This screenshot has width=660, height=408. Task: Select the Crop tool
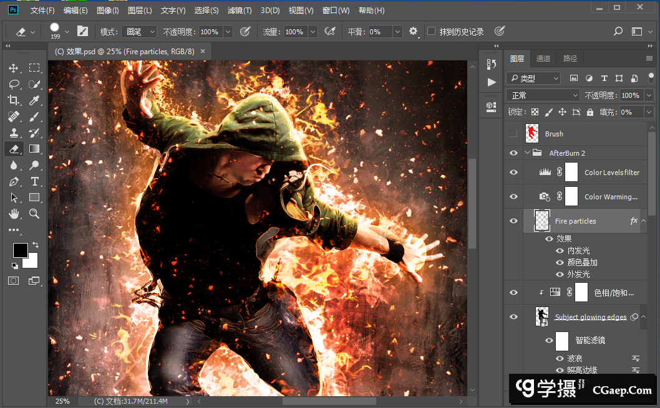click(14, 100)
